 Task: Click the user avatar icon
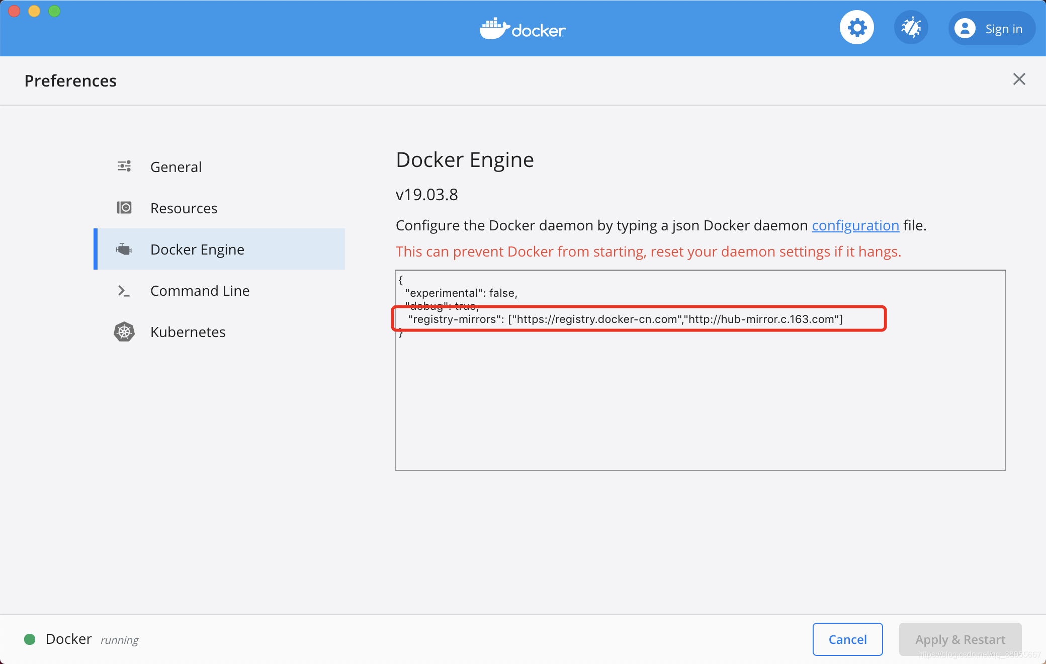click(x=965, y=29)
